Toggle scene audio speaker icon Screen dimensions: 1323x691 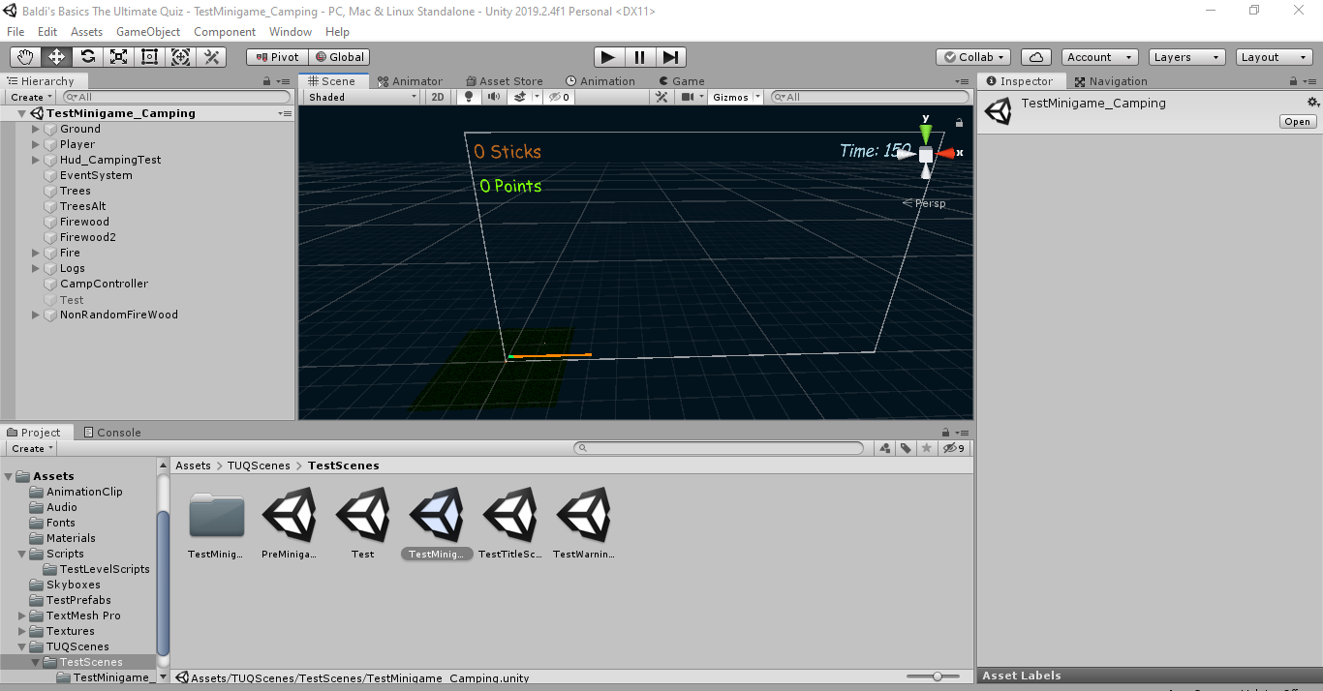[494, 97]
